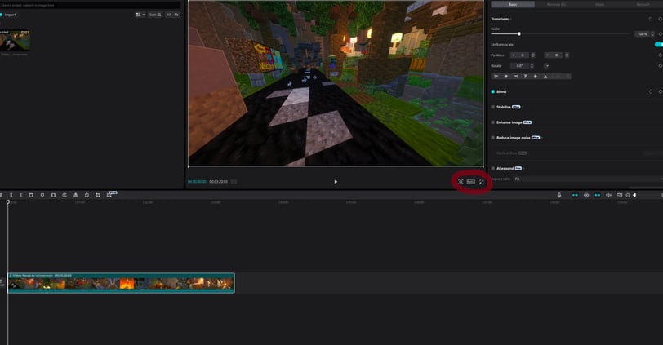Align the clip to horizontal center

click(x=506, y=77)
